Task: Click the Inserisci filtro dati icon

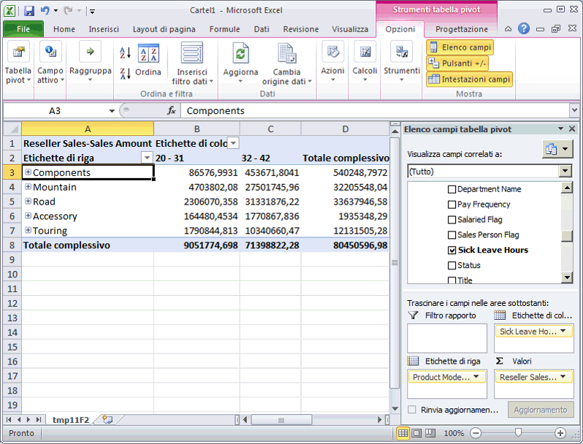Action: [192, 54]
